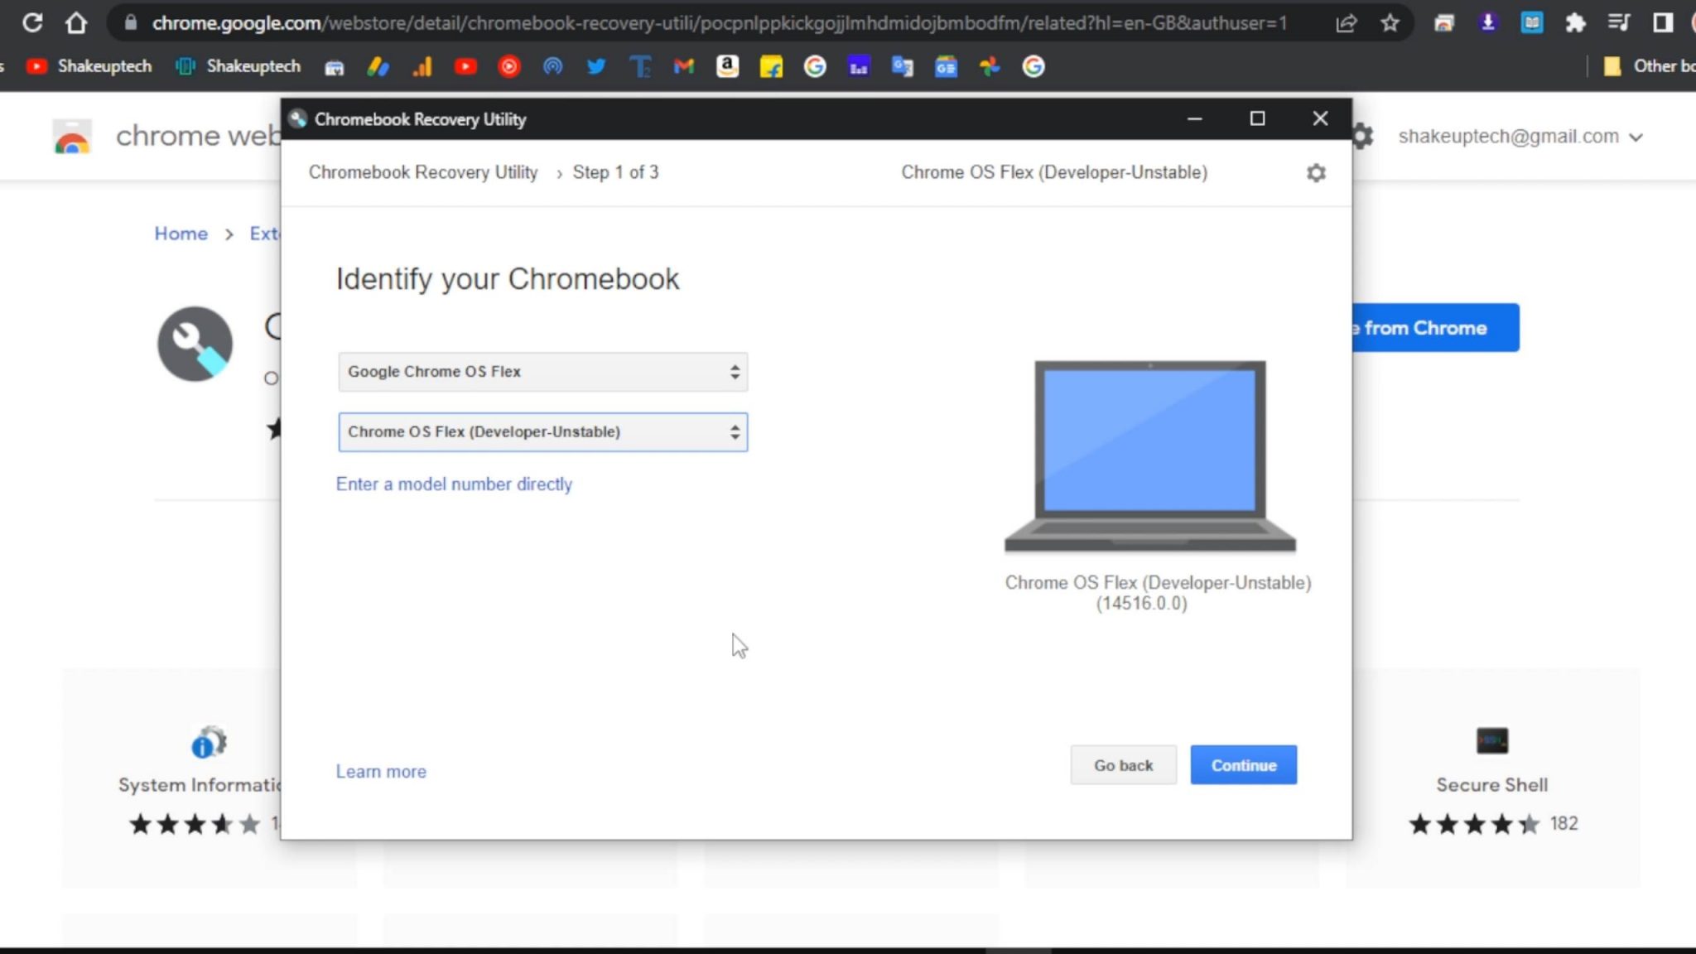
Task: Bookmark this page with the star icon
Action: click(1390, 23)
